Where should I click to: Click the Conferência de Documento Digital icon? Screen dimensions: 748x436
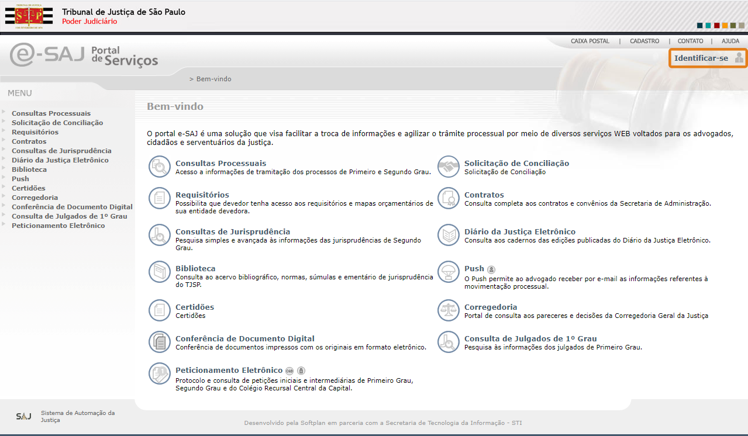159,342
